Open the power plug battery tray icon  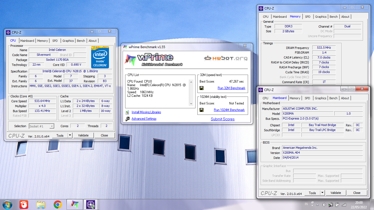click(x=337, y=205)
